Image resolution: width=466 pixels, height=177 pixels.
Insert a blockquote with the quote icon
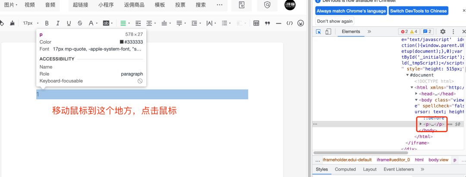point(268,23)
